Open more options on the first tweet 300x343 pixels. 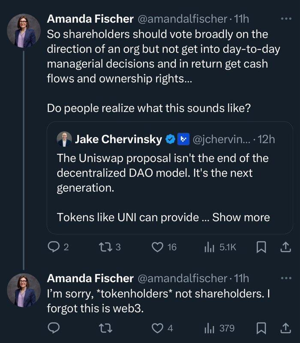click(x=285, y=19)
